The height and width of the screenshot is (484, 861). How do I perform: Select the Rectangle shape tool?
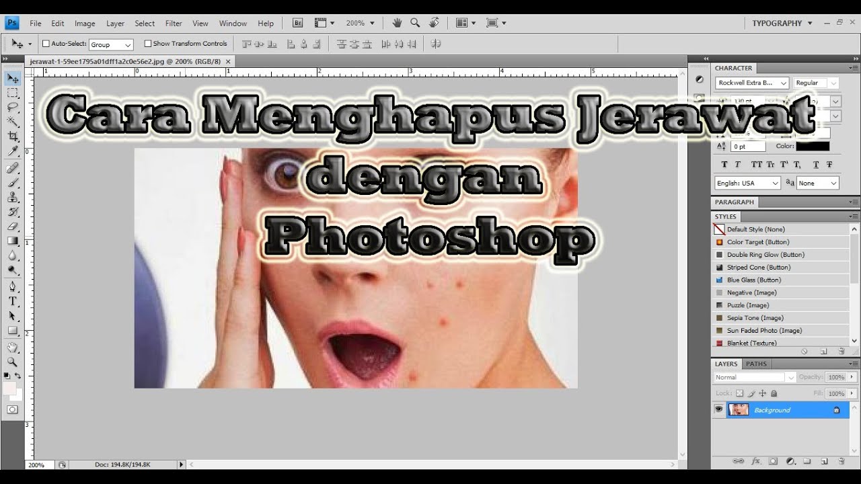point(12,331)
